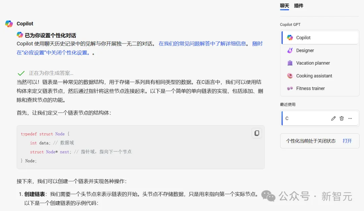364x211 pixels.
Task: Click the 创建链表 bold list item
Action: 35,194
